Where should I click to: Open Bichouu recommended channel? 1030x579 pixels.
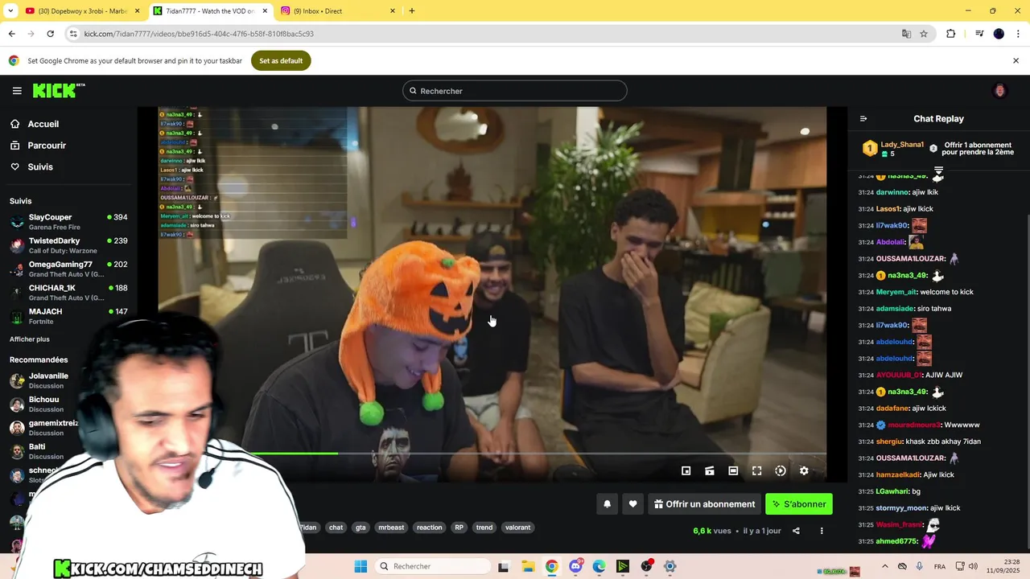44,404
